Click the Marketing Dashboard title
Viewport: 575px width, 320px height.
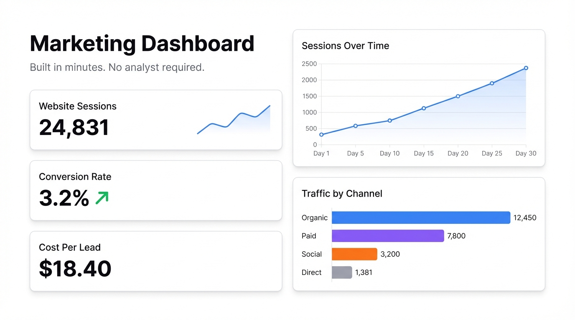point(142,43)
